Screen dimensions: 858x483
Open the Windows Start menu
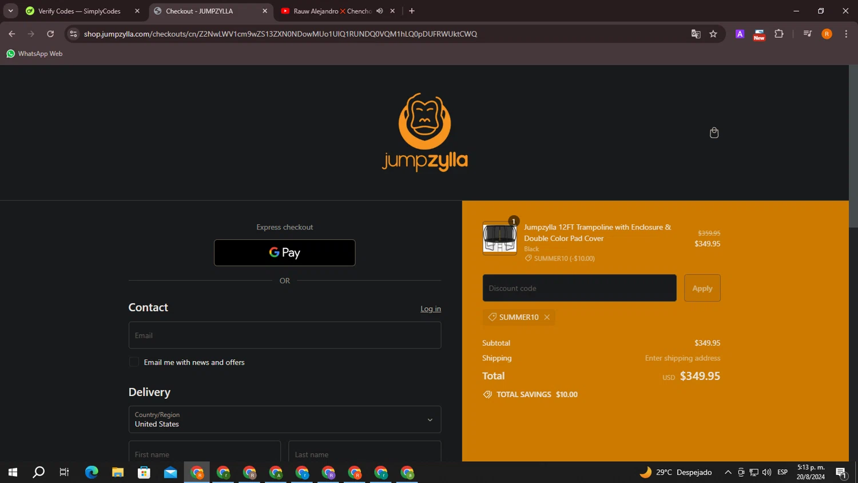(x=13, y=472)
